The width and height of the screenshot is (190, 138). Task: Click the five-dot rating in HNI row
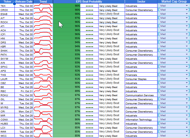point(89,39)
